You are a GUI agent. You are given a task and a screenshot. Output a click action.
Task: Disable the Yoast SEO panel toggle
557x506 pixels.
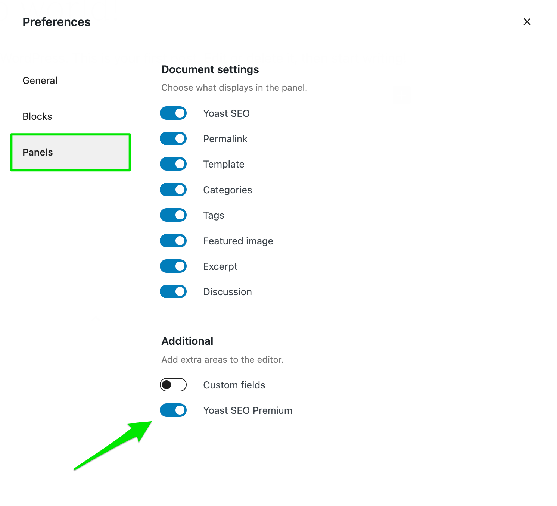click(x=173, y=113)
